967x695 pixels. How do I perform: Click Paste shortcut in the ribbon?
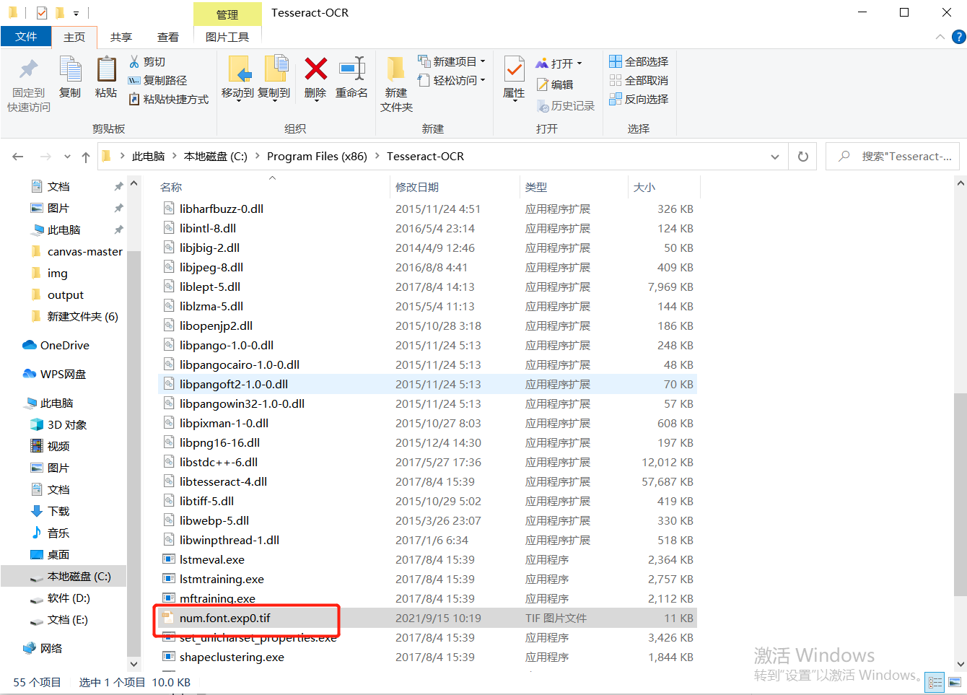(168, 99)
